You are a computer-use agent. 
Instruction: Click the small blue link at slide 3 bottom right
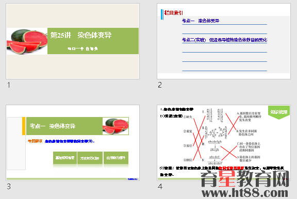(133, 179)
